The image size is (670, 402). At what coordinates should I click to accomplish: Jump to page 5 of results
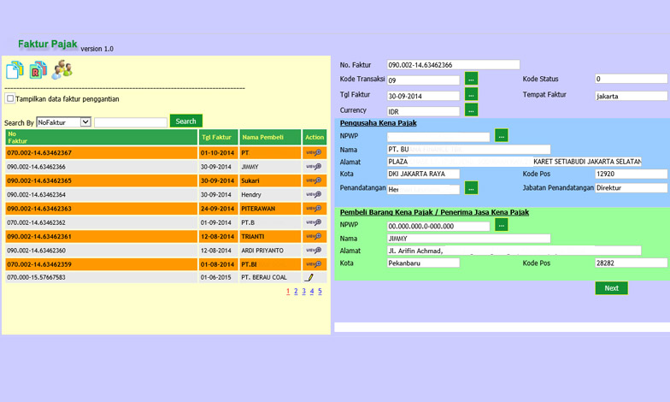coord(320,292)
